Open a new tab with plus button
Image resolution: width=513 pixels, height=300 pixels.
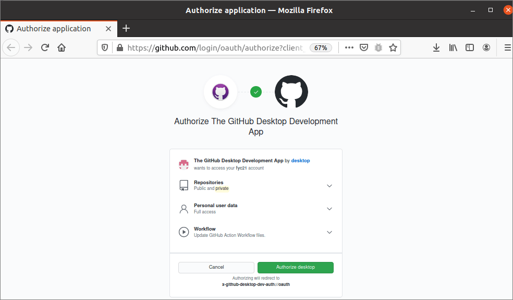(x=126, y=28)
